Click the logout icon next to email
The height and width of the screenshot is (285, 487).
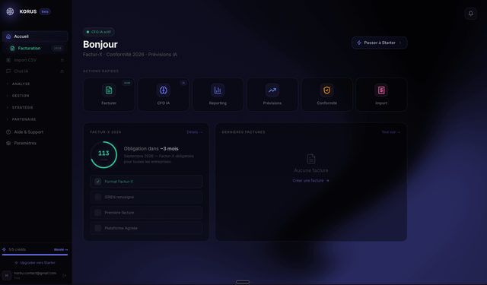64,275
